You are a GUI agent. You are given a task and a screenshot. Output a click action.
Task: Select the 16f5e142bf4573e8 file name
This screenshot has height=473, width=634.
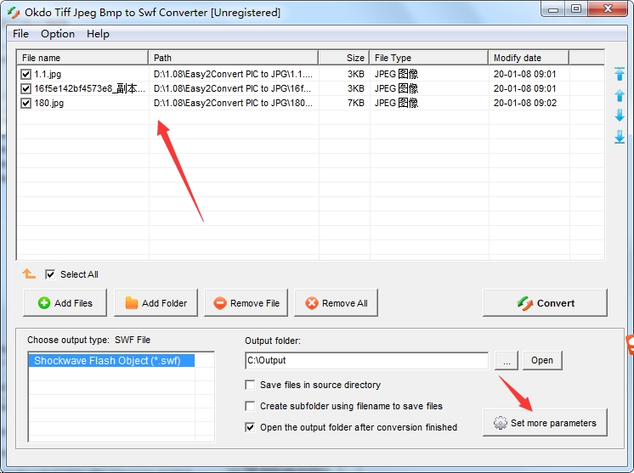pos(89,89)
